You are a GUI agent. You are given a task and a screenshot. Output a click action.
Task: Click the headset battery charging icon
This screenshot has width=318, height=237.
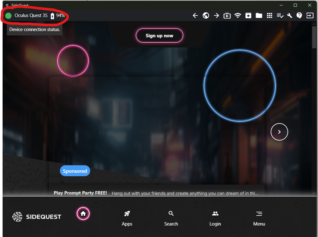[x=52, y=15]
